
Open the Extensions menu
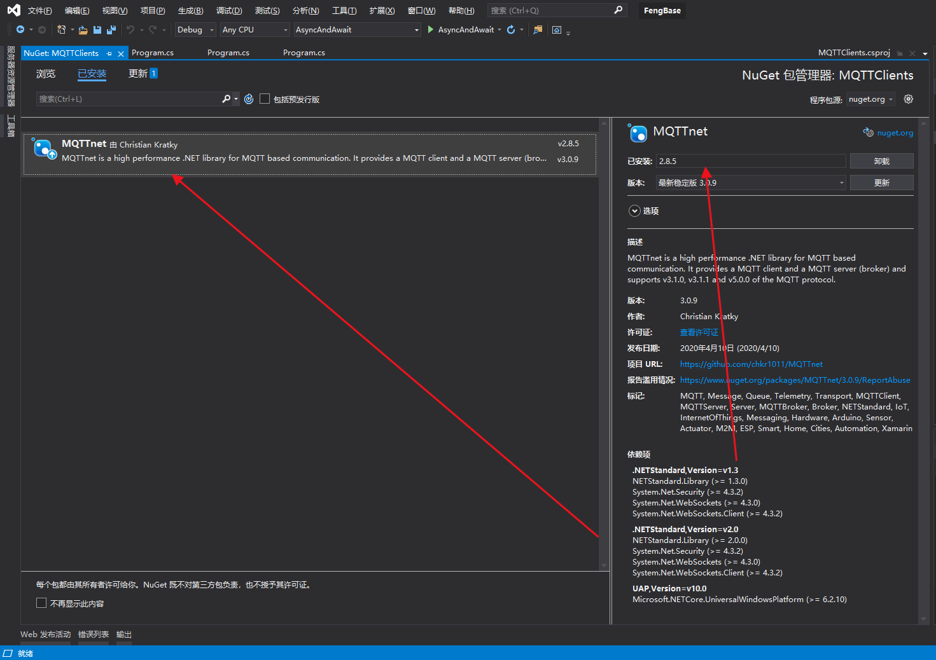[x=382, y=11]
